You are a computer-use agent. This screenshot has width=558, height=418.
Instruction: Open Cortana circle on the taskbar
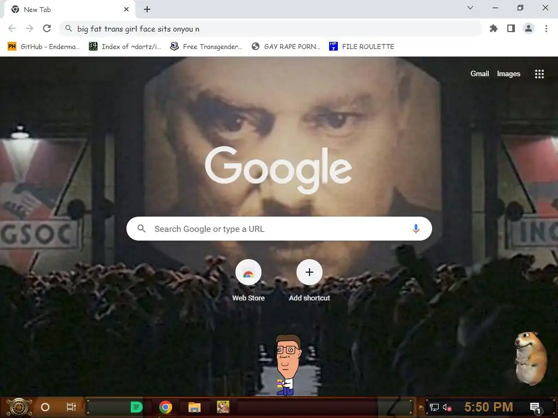45,407
